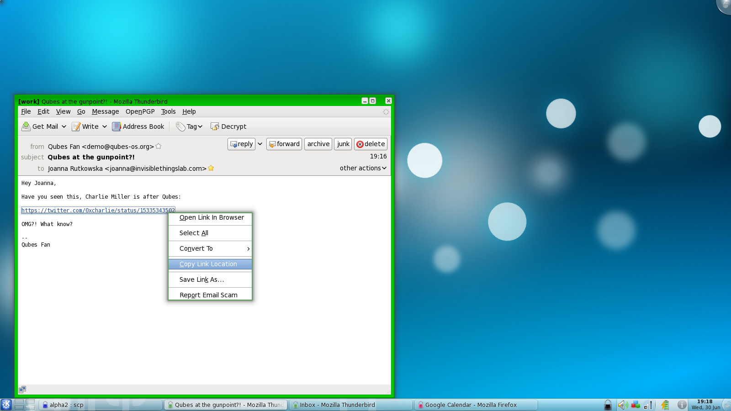Open the twitter.com link in the email
Image resolution: width=731 pixels, height=411 pixels.
(98, 210)
